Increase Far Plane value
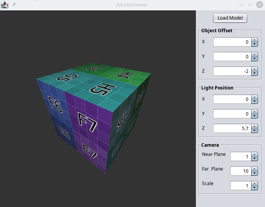This screenshot has height=207, width=265. (x=255, y=169)
